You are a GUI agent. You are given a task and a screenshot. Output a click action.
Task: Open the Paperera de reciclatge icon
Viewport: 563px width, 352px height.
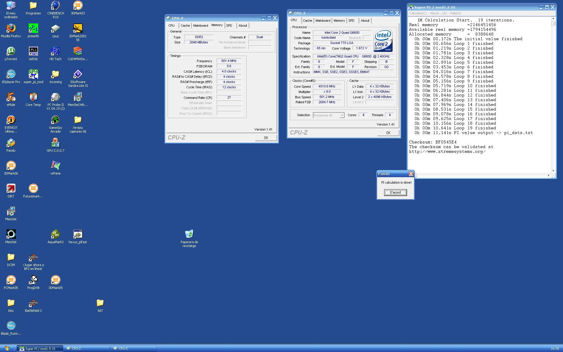[189, 234]
